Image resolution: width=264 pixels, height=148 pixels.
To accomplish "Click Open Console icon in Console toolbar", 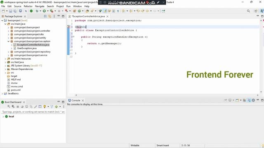I will click(x=237, y=100).
